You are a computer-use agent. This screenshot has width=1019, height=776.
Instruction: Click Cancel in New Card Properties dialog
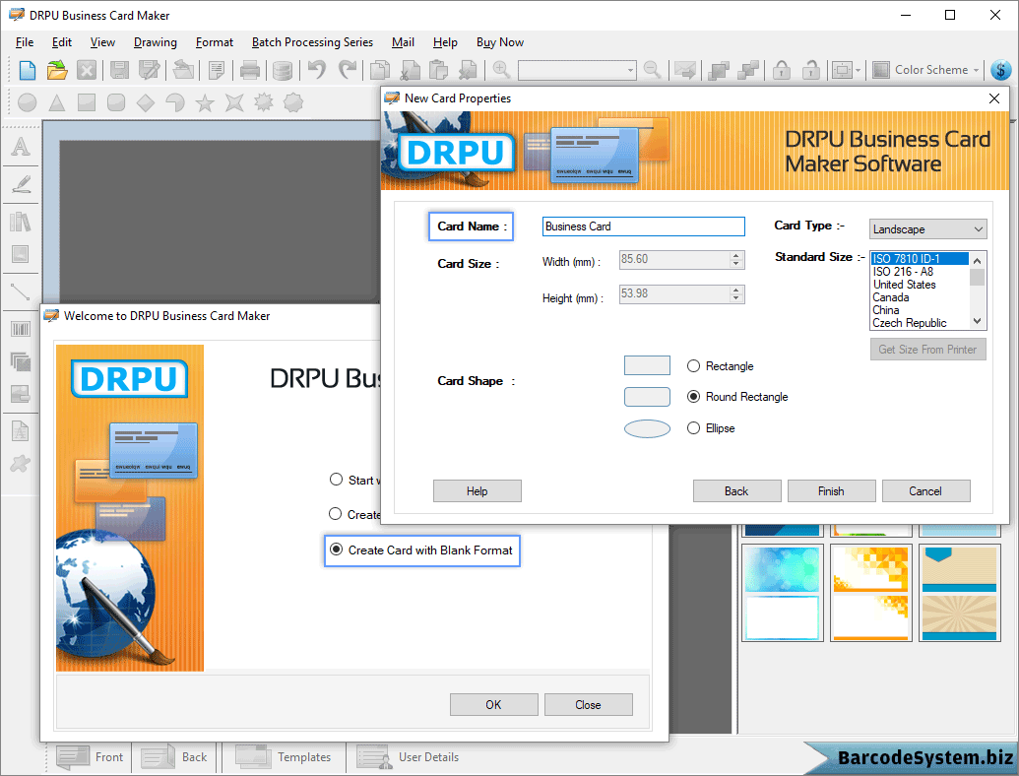click(x=926, y=490)
